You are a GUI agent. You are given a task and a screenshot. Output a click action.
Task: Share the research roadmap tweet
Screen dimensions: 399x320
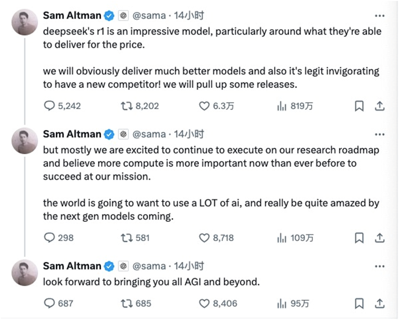380,238
